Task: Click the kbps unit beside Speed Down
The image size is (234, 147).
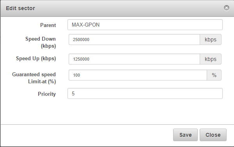Action: 211,39
